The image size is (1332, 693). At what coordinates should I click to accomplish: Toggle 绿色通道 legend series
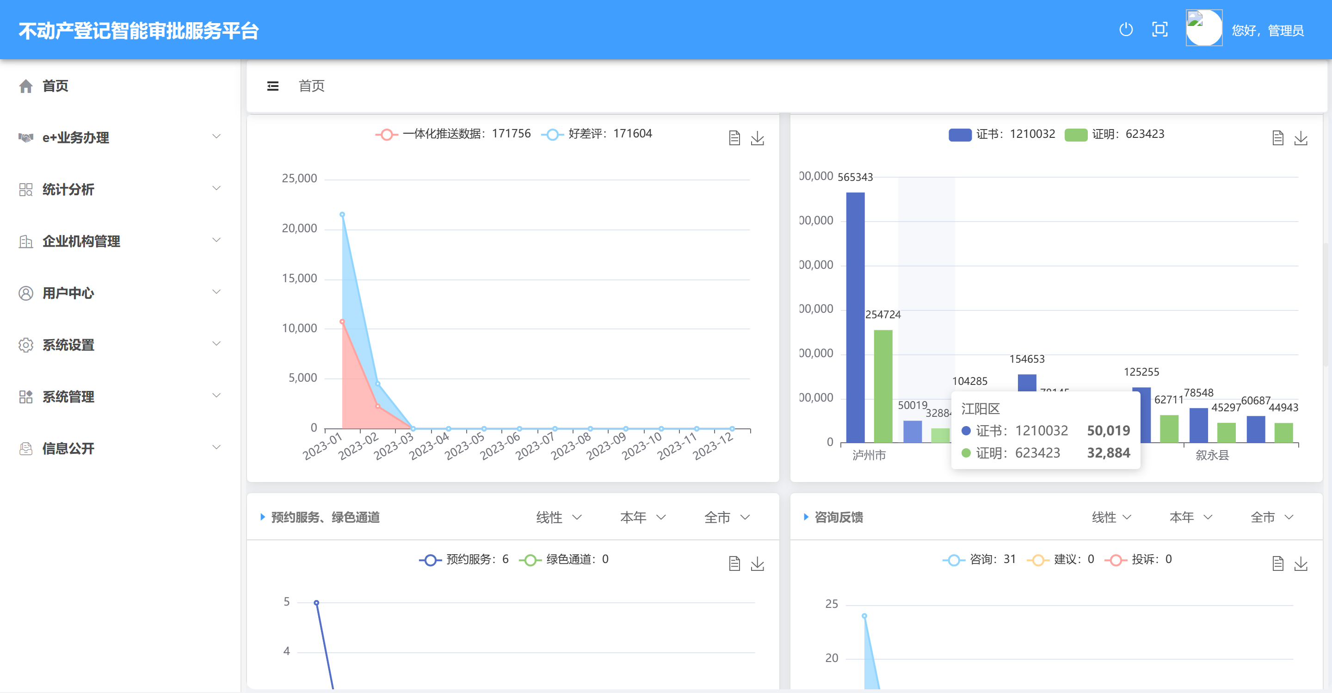[x=564, y=560]
